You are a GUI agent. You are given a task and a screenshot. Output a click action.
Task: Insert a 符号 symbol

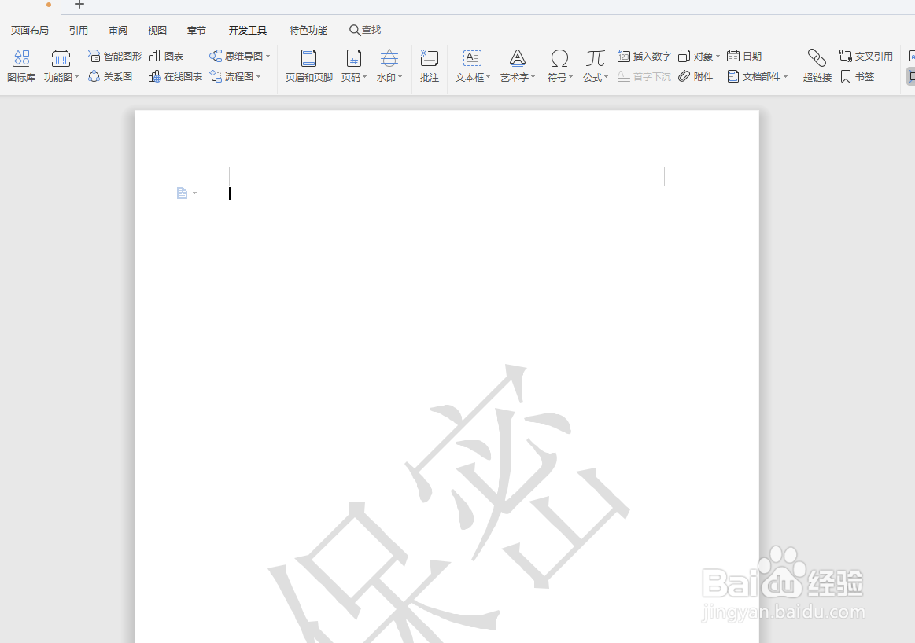point(559,65)
